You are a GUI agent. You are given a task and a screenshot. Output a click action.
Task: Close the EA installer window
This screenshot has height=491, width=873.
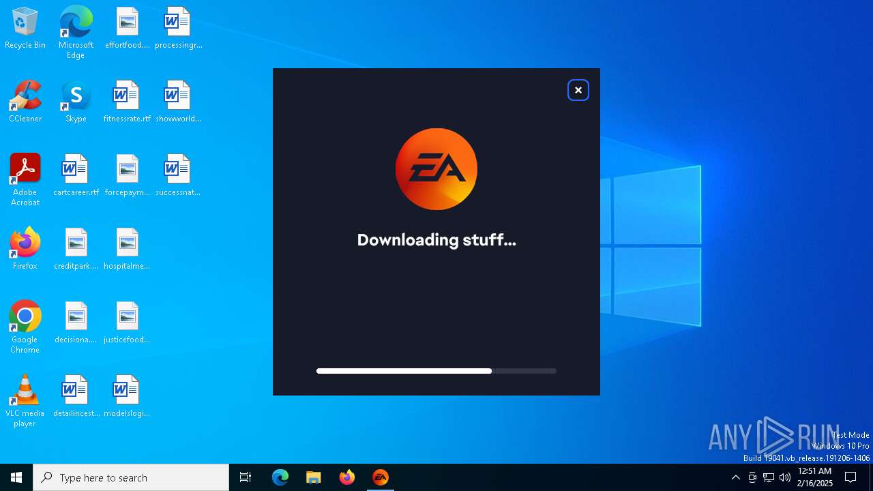(578, 90)
